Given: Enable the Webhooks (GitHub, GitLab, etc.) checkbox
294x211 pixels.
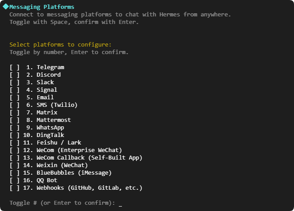Looking at the screenshot, I should click(x=15, y=188).
